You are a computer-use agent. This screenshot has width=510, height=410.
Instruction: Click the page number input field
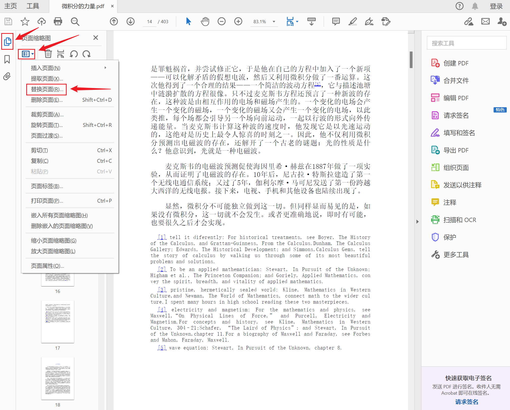149,21
